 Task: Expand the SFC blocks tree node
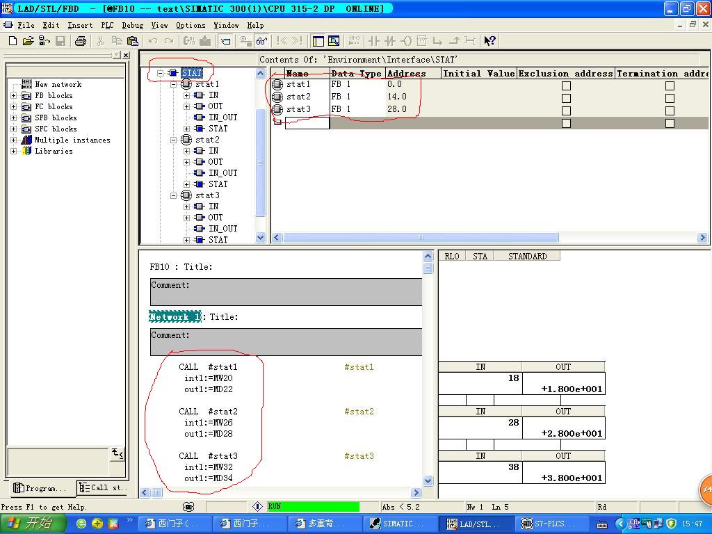pos(13,129)
